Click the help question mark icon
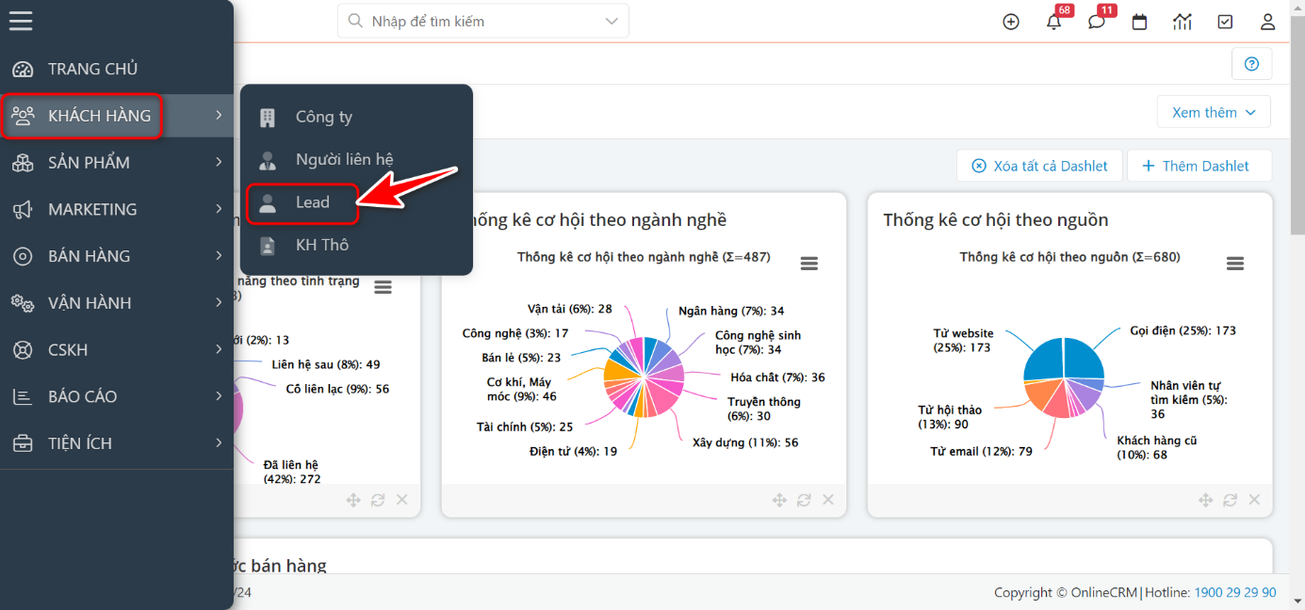The image size is (1305, 610). 1251,64
